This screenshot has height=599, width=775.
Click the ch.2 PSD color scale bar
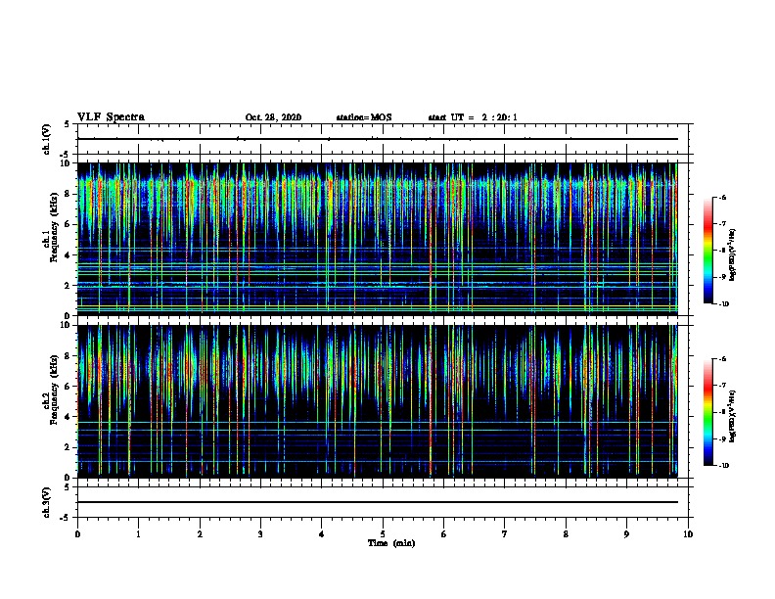pos(708,412)
